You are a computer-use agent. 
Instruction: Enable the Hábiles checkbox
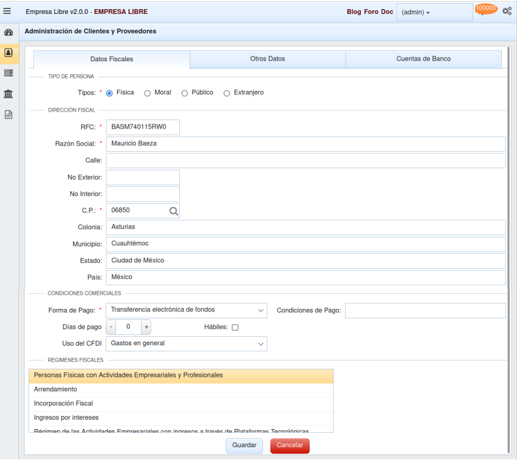tap(235, 328)
